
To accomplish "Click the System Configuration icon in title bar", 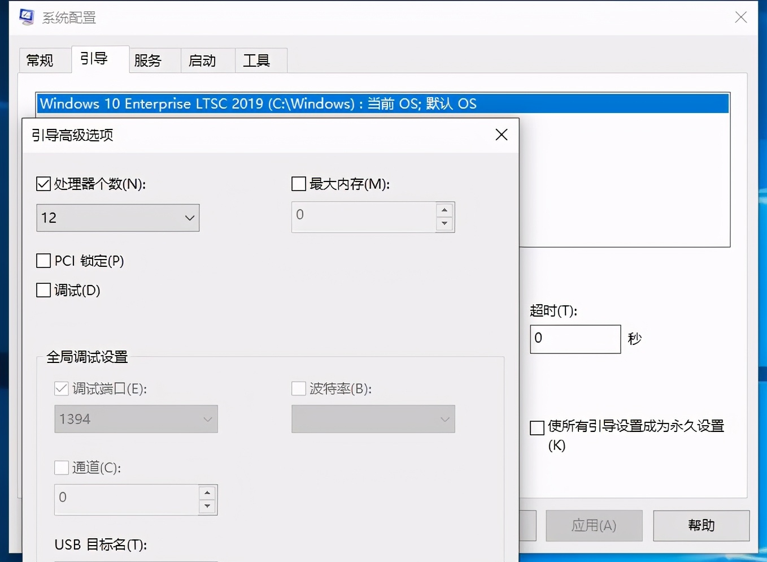I will tap(26, 17).
